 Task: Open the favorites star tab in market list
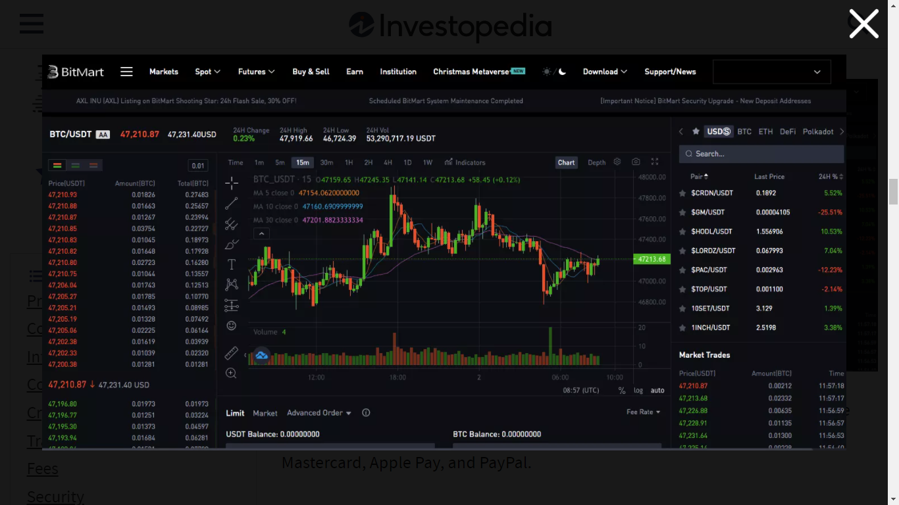(x=696, y=132)
